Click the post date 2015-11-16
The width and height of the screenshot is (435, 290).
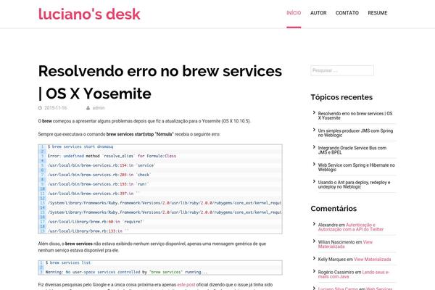click(56, 108)
